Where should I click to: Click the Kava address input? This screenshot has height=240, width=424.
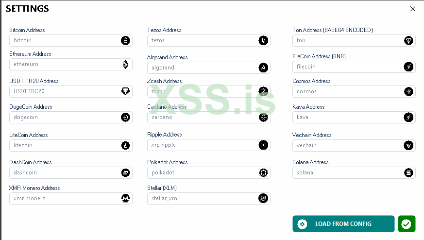pyautogui.click(x=348, y=117)
